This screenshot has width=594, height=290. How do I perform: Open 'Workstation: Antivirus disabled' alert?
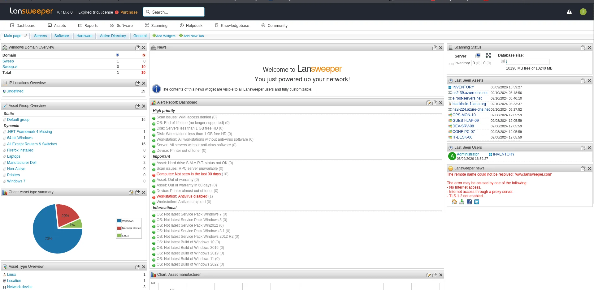(x=182, y=196)
